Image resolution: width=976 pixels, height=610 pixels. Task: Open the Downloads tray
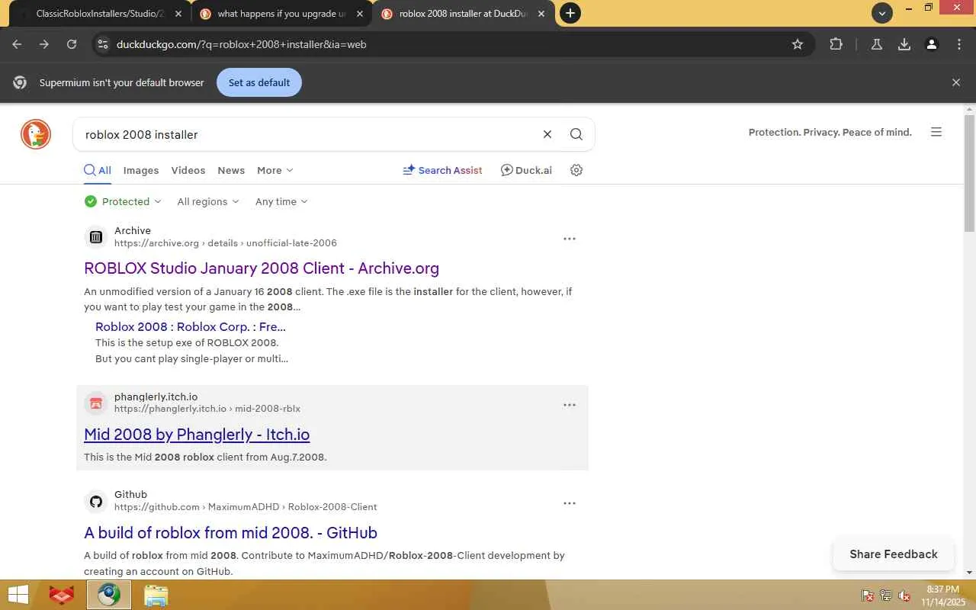click(904, 44)
